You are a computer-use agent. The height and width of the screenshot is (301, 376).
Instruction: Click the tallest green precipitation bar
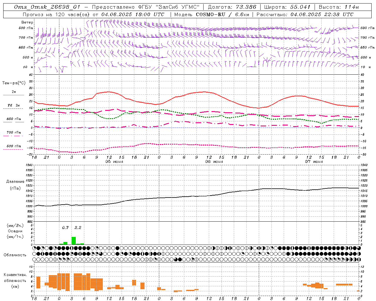[74, 241]
